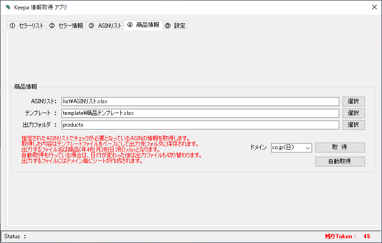The width and height of the screenshot is (382, 243).
Task: Click the 出力フォルダ field label
Action: point(39,125)
